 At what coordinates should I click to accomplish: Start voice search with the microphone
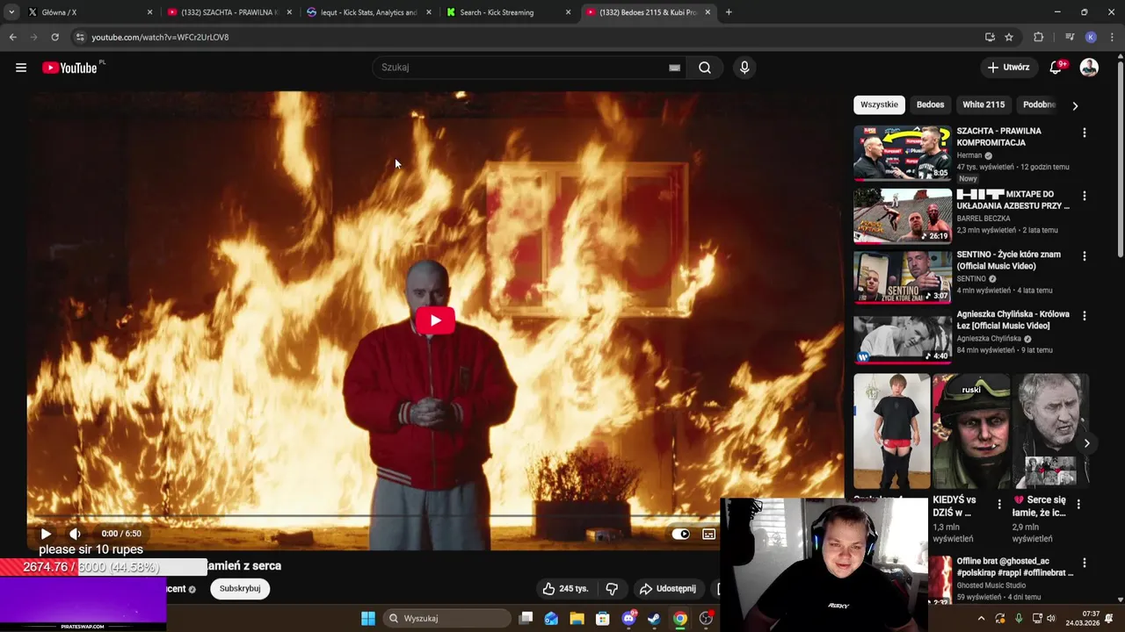click(744, 68)
